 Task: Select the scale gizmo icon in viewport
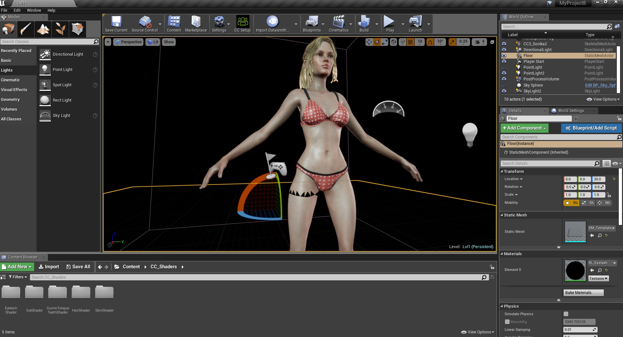(x=385, y=42)
